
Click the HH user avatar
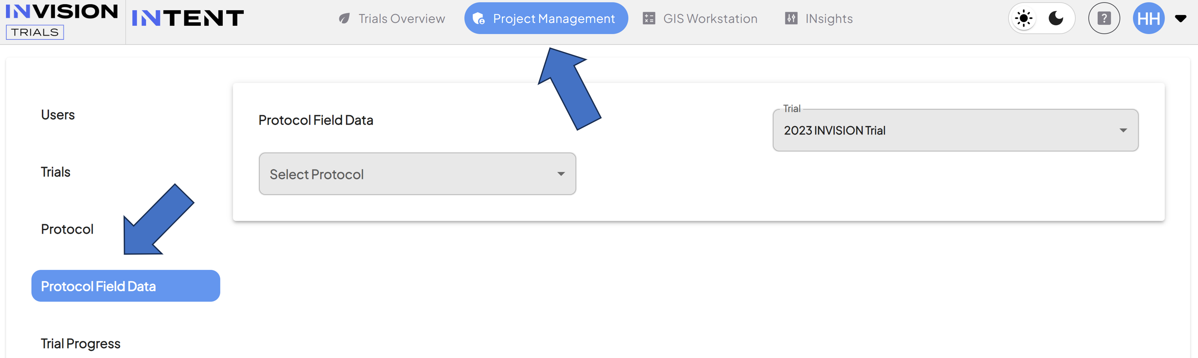pos(1149,19)
